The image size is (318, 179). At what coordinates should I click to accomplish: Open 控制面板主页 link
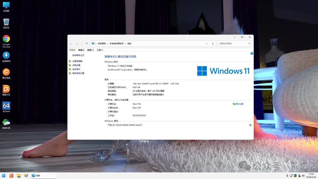(78, 55)
